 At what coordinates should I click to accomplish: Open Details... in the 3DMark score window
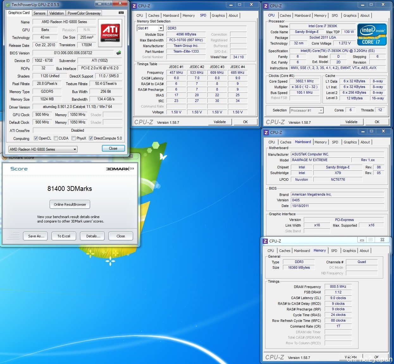tap(93, 236)
